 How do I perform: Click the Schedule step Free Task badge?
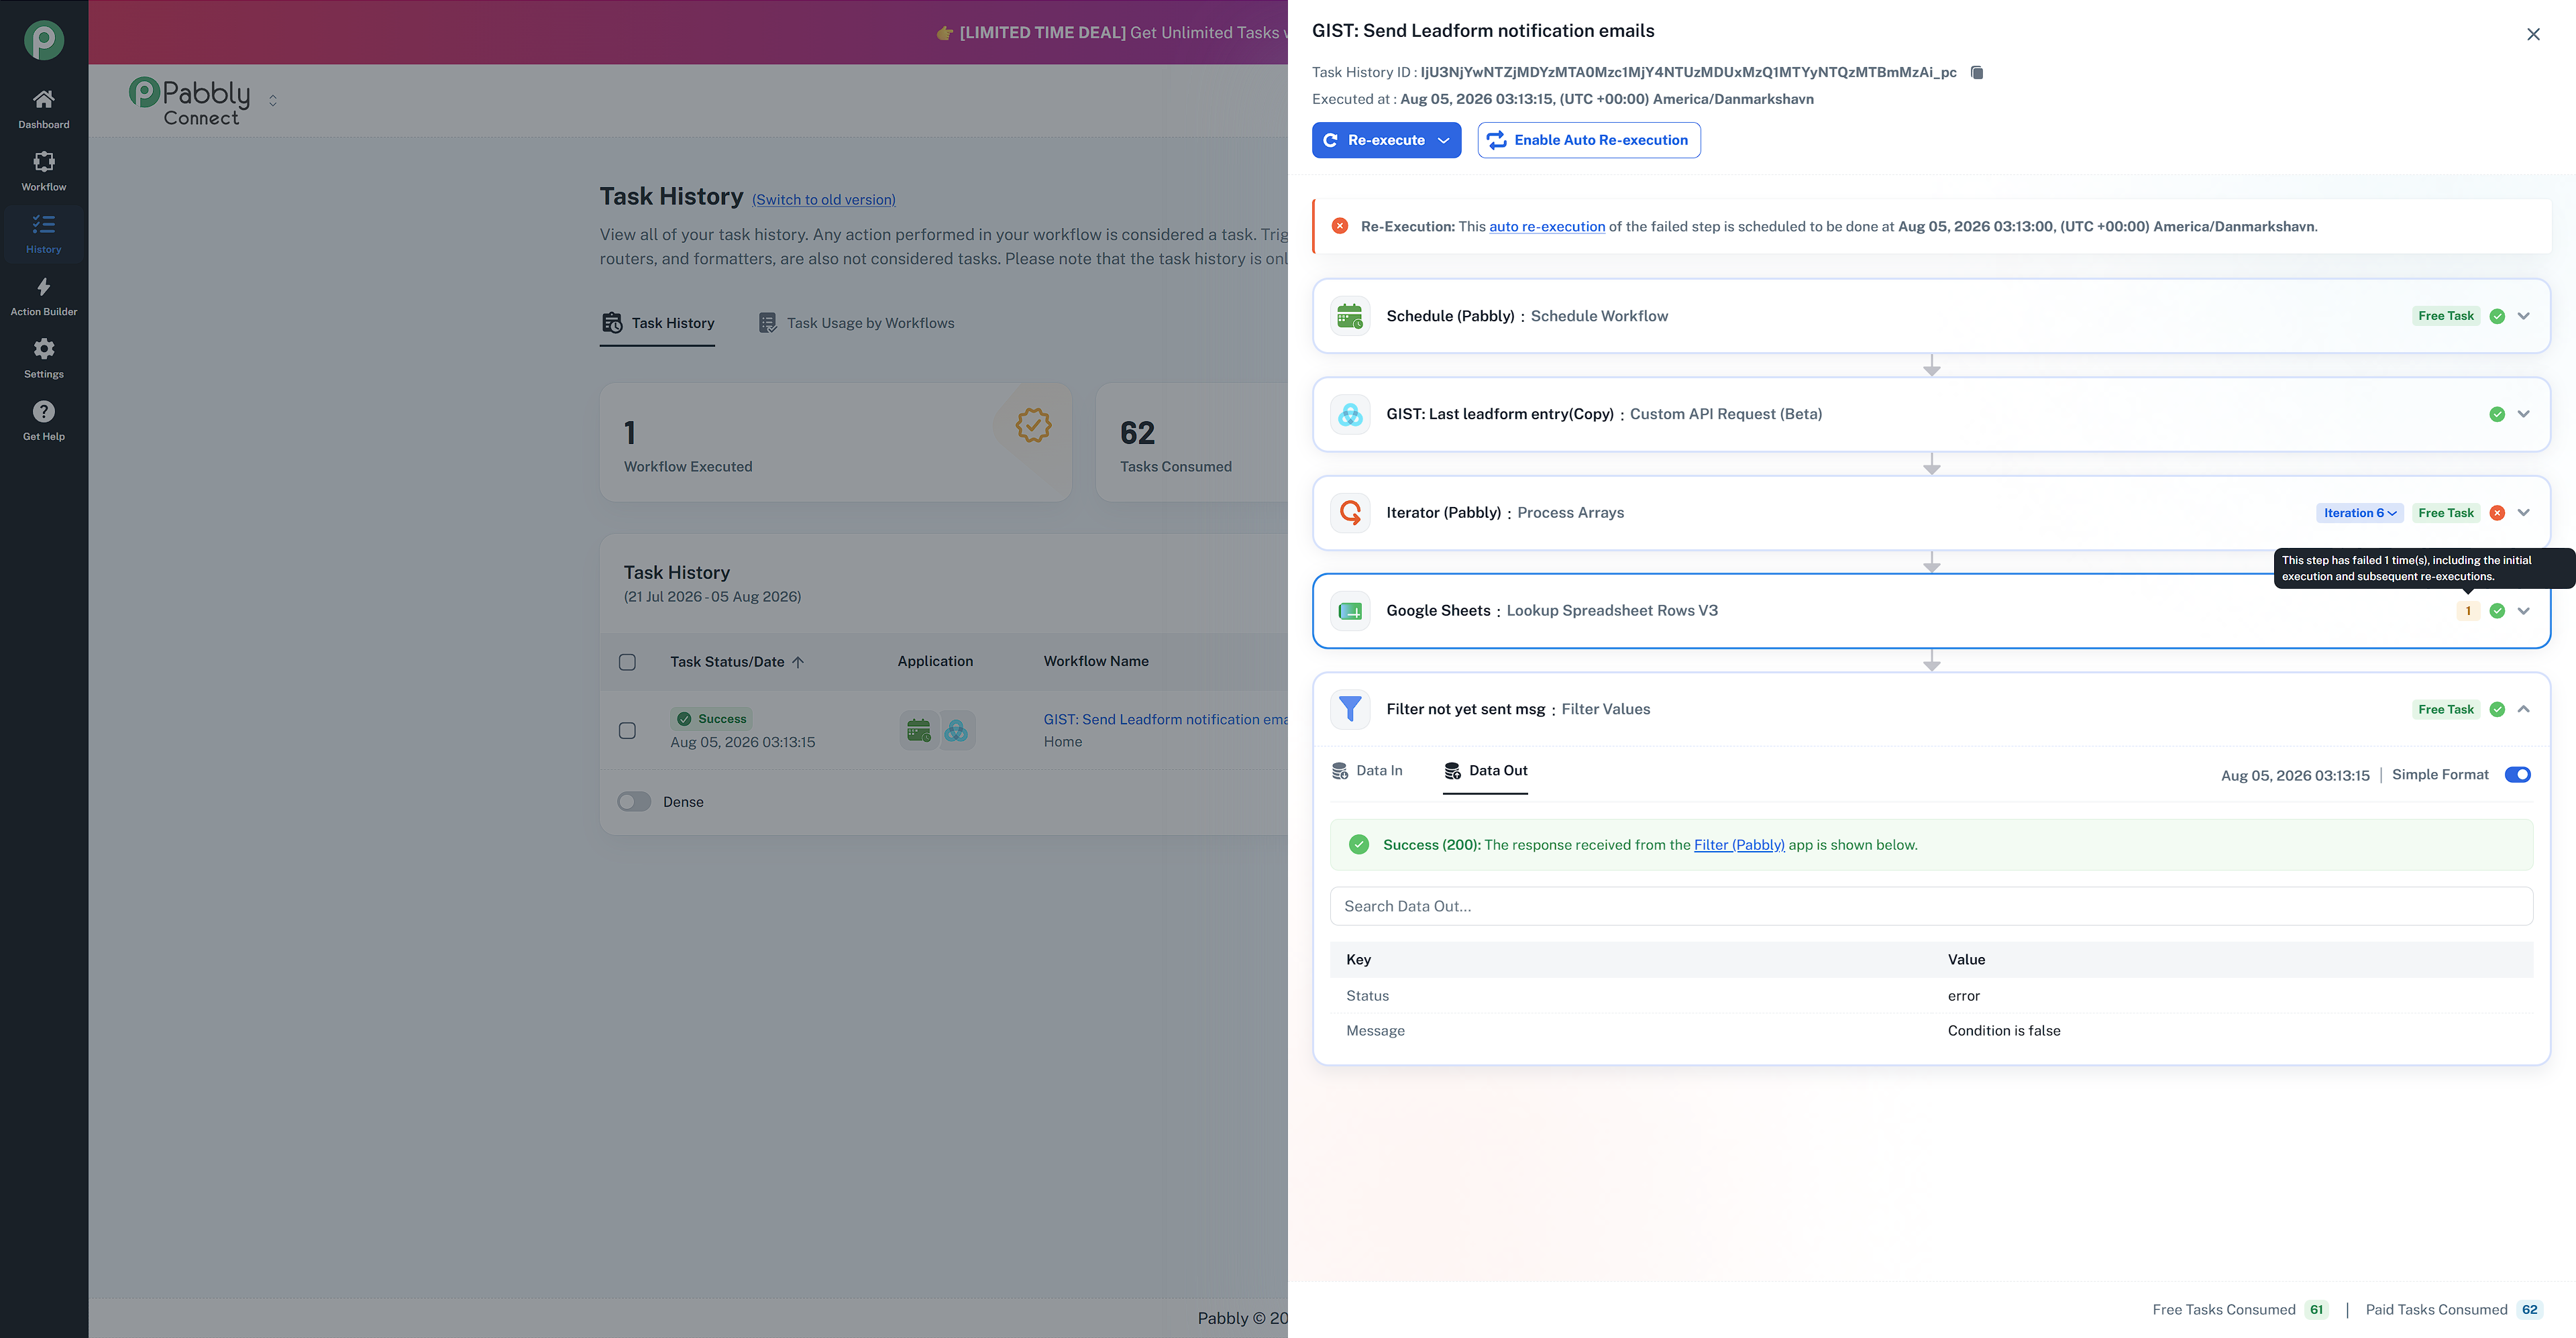[x=2446, y=316]
